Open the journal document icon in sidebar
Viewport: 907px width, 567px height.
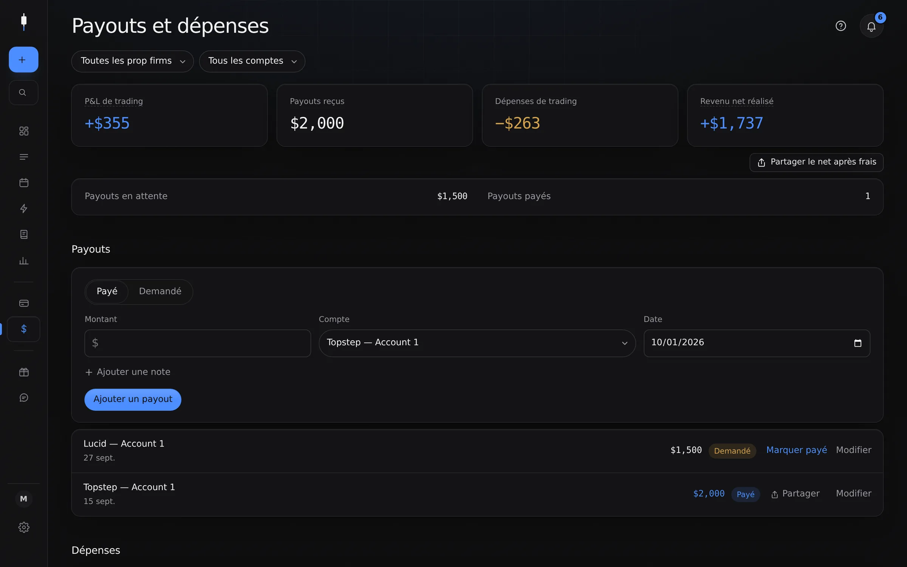tap(24, 234)
